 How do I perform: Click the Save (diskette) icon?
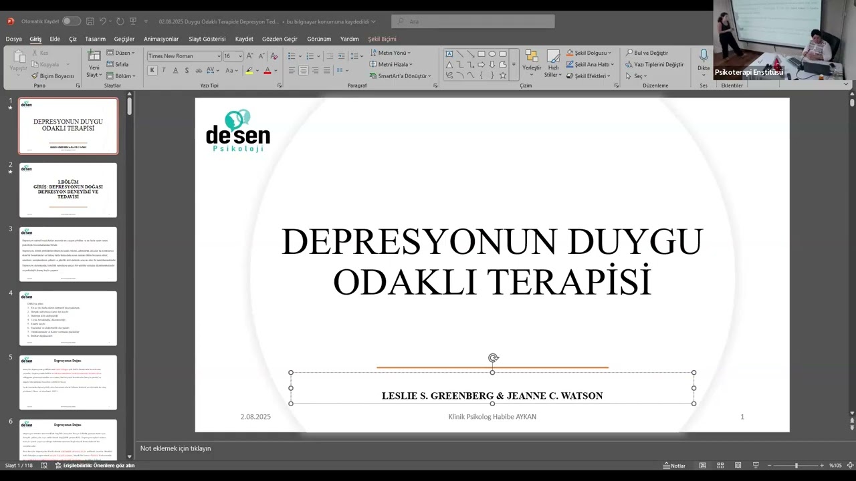(x=90, y=21)
